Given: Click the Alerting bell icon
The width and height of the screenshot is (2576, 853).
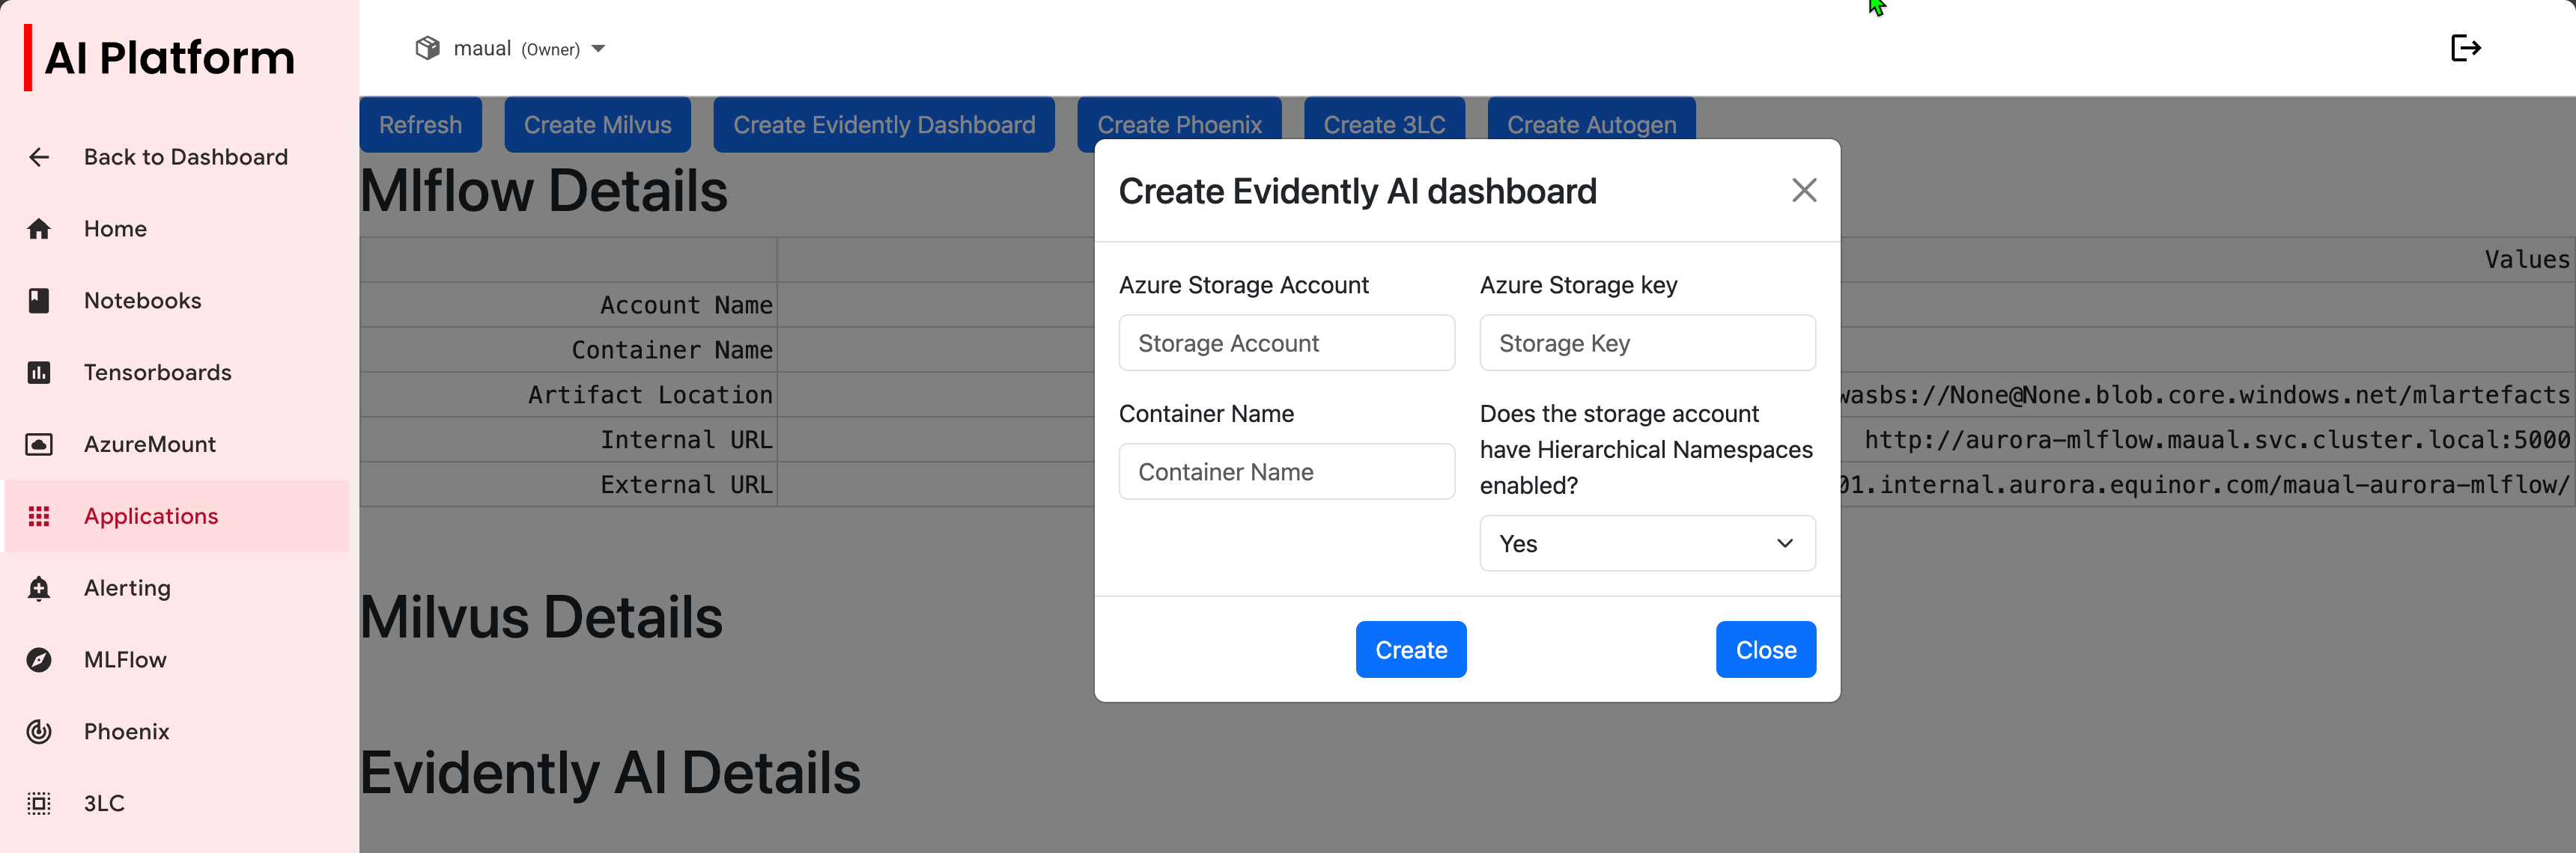Looking at the screenshot, I should point(39,588).
